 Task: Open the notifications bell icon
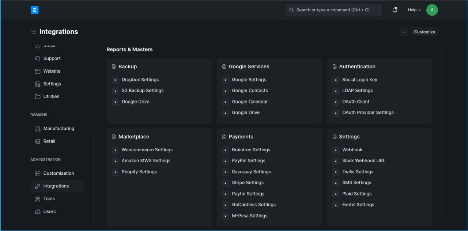395,10
